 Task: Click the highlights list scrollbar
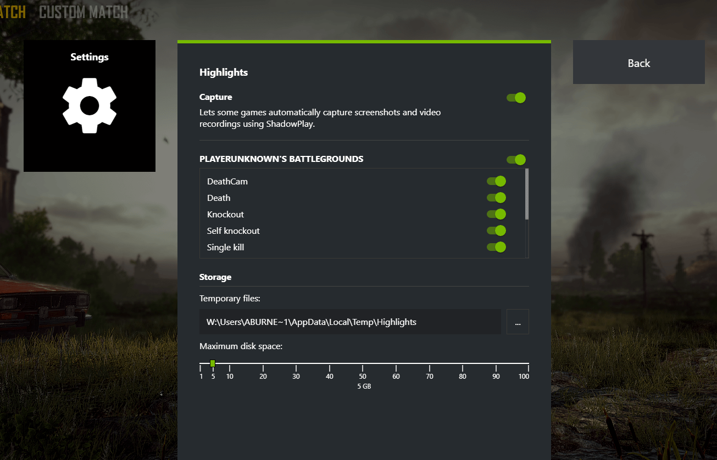[527, 194]
